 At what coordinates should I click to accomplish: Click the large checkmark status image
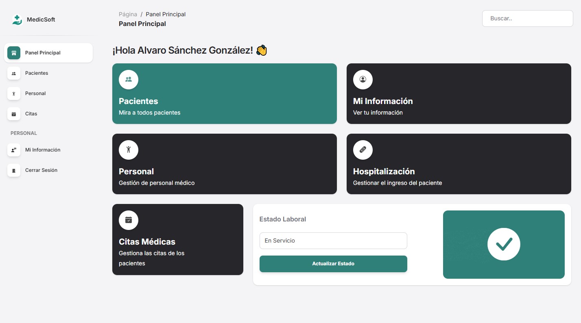[x=504, y=244]
